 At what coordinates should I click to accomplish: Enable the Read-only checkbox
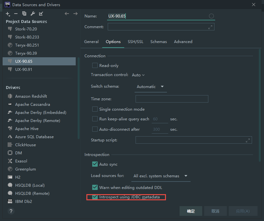pos(95,65)
